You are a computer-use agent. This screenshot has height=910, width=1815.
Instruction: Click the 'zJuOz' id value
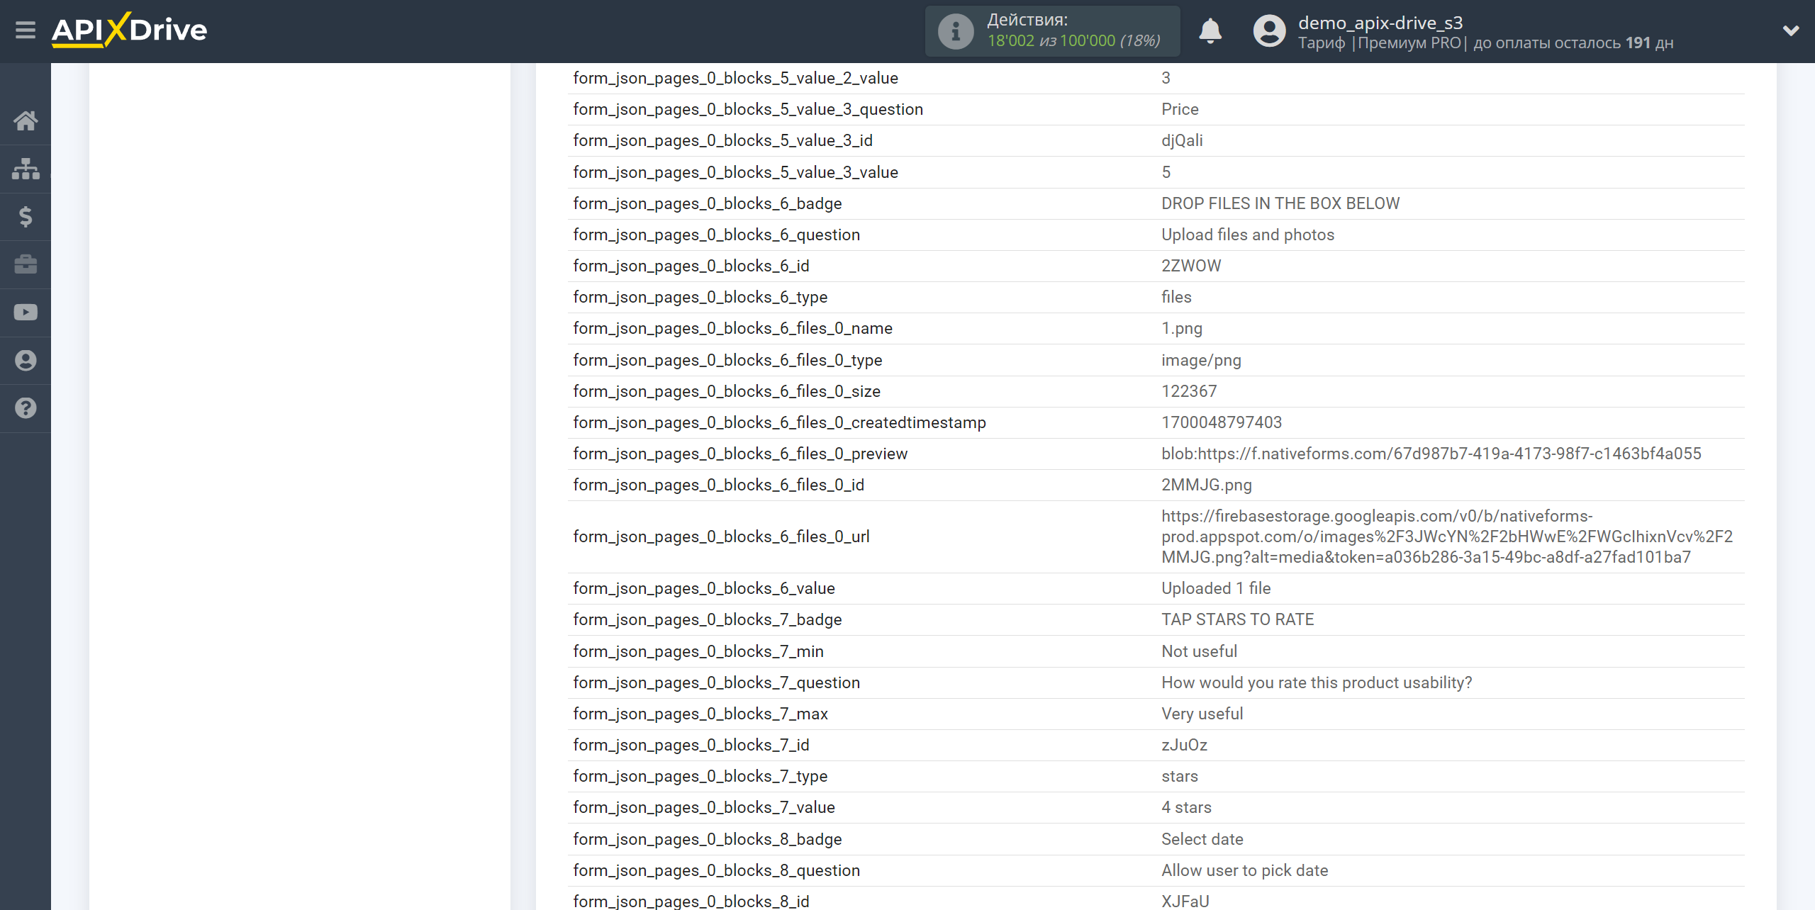[1184, 745]
